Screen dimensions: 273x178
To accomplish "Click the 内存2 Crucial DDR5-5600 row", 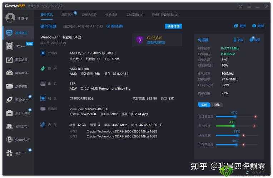I will 113,136.
